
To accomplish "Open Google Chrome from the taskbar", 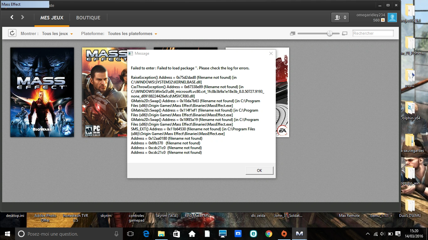I will click(269, 234).
